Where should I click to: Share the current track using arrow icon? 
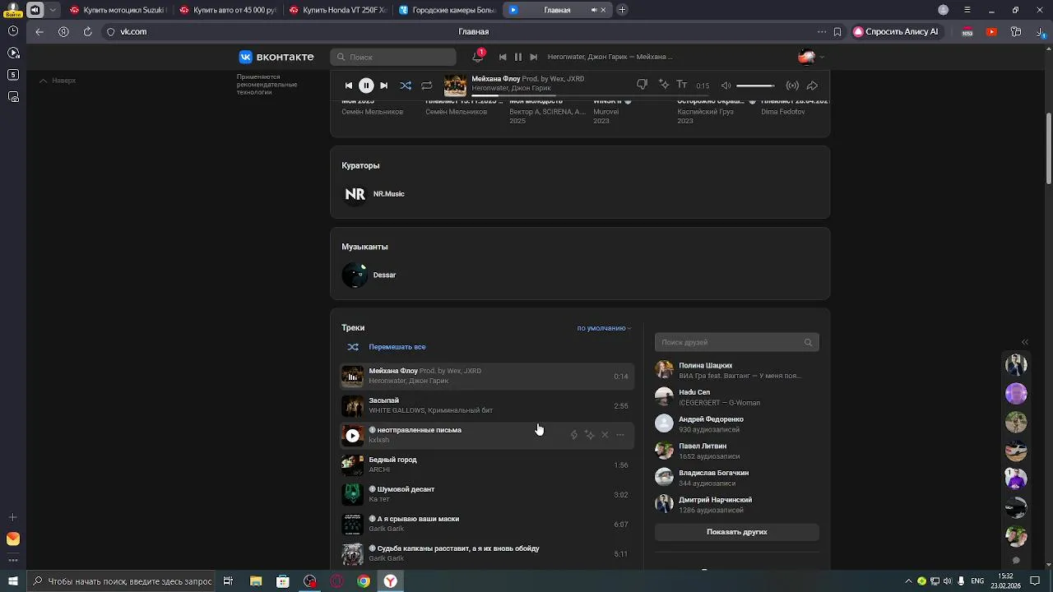(x=812, y=86)
